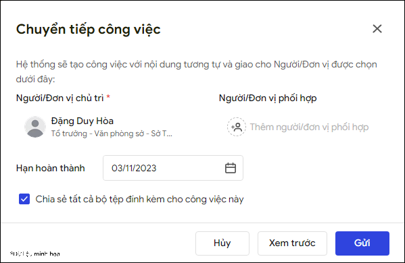The width and height of the screenshot is (405, 263).
Task: Click 'Thêm người/đơn vị phối hợp' placeholder text
Action: (309, 127)
